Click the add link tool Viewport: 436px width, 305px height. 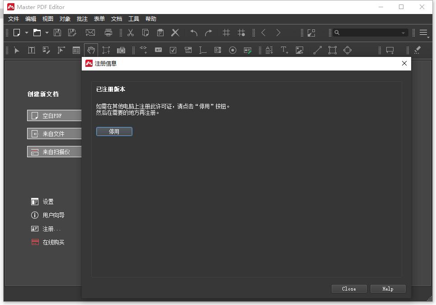[144, 50]
